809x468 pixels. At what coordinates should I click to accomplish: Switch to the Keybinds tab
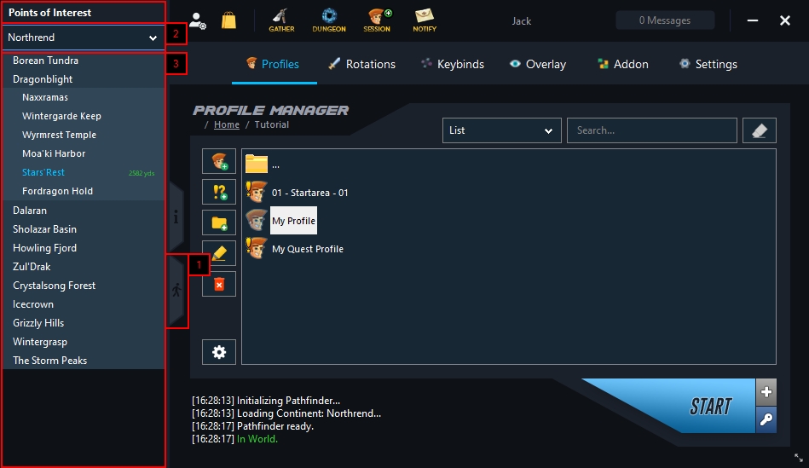tap(452, 64)
